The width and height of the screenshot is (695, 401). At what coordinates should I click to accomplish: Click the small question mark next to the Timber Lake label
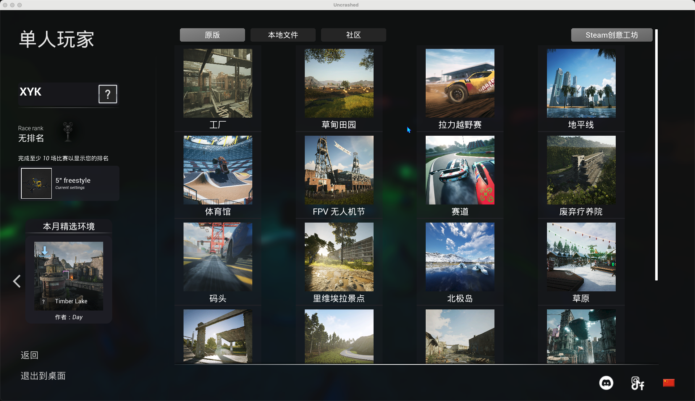click(x=43, y=301)
